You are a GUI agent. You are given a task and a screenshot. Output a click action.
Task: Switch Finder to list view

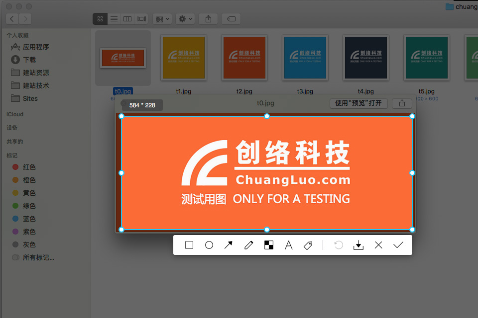[x=114, y=19]
